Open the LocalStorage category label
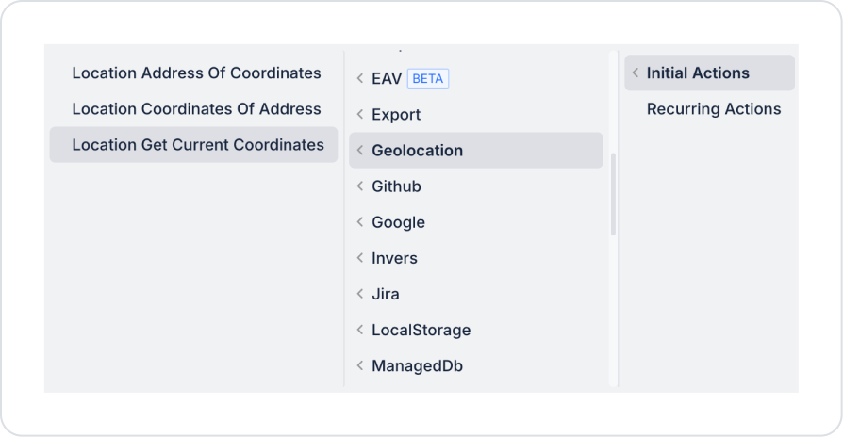Screen dimensions: 843x437 [421, 330]
